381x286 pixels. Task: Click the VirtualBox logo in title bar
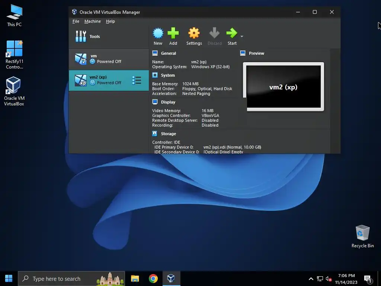click(x=74, y=12)
